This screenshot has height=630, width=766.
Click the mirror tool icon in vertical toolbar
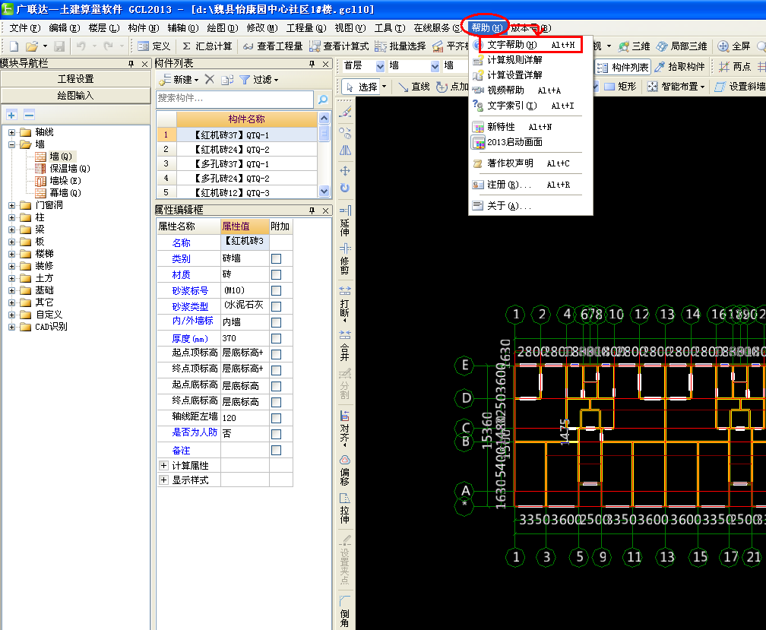[345, 150]
